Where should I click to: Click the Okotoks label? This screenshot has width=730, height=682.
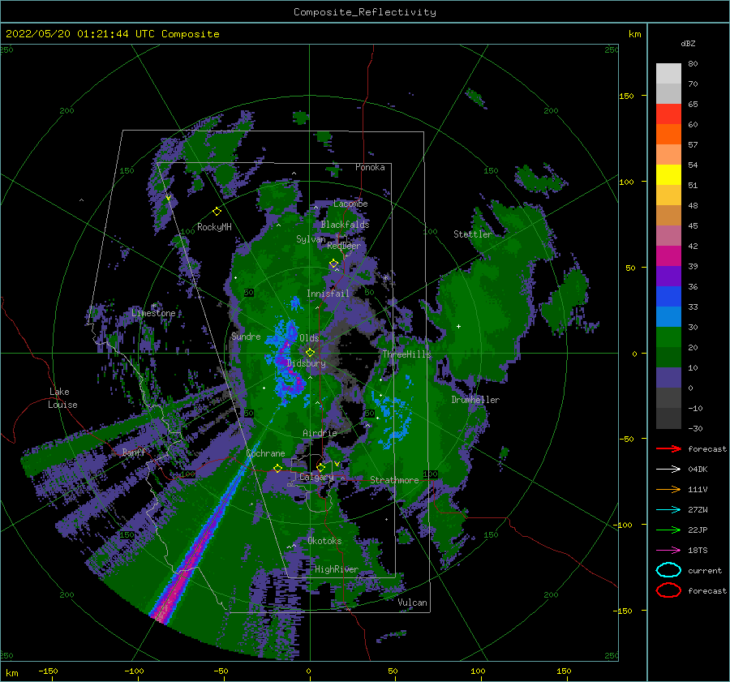coord(324,541)
